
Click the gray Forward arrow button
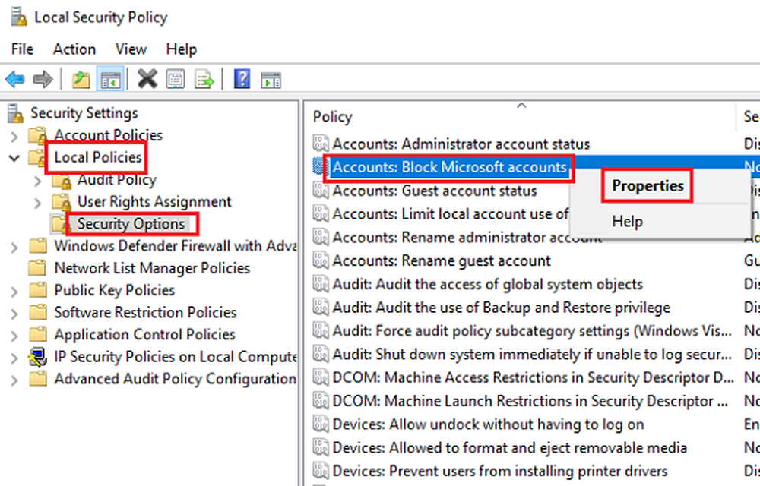point(43,79)
